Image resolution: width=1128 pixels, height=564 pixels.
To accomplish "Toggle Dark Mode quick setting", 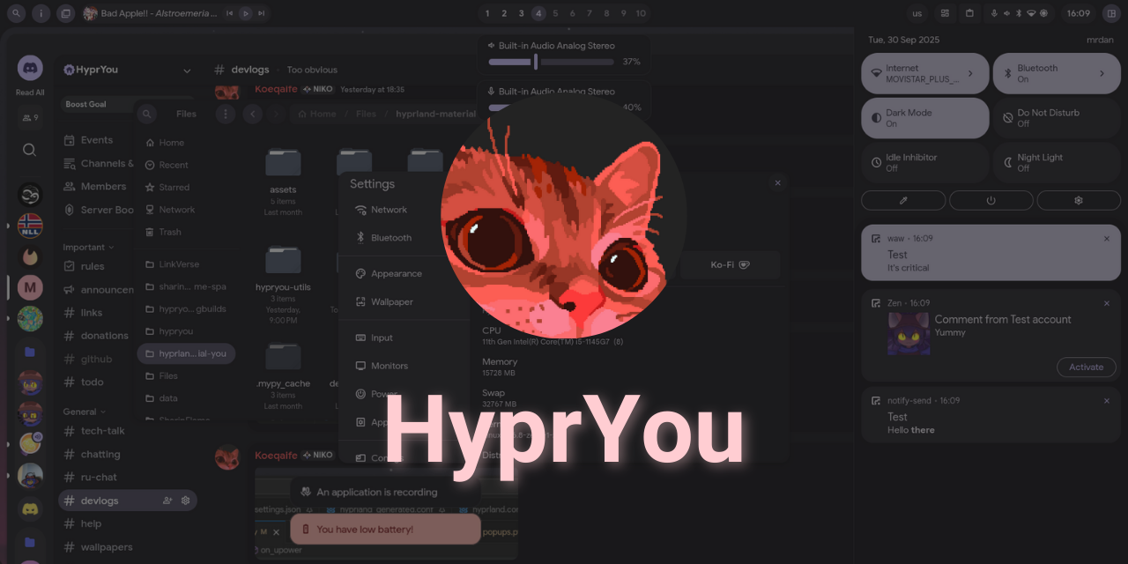I will (x=924, y=118).
